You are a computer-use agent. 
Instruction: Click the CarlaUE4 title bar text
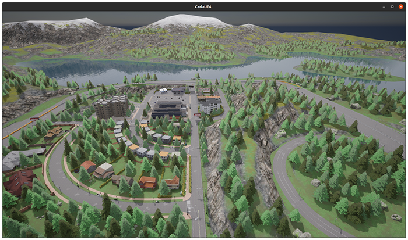203,6
